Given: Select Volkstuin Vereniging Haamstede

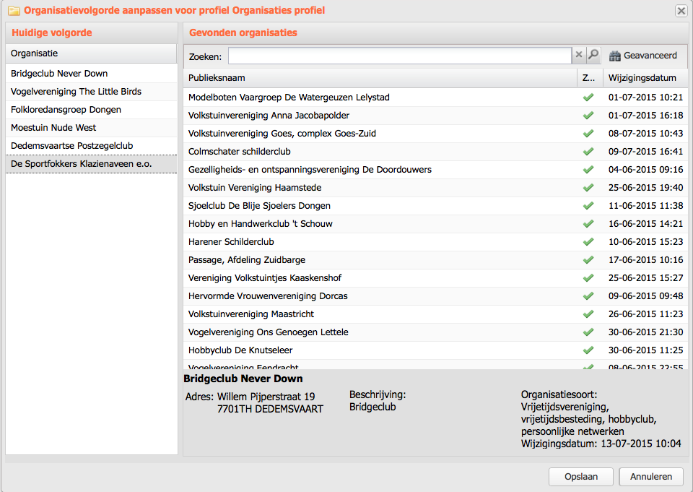Looking at the screenshot, I should click(x=435, y=188).
